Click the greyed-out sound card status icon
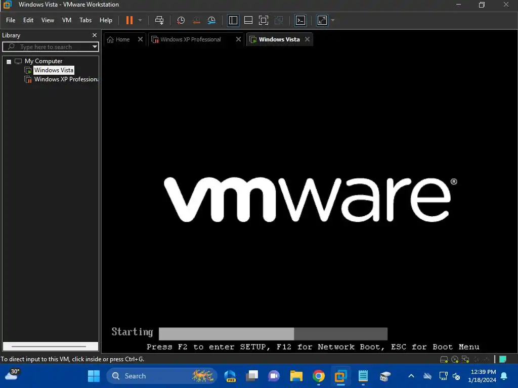The height and width of the screenshot is (388, 518). (487, 359)
